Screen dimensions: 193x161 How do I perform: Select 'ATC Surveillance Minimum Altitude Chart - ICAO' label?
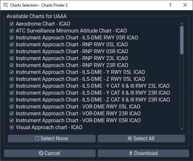pyautogui.click(x=71, y=31)
